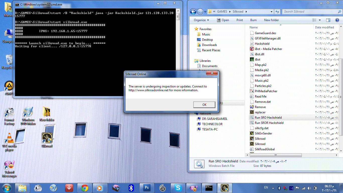Select the New folder icon on the desktop
This screenshot has width=343, height=193.
pos(47,114)
